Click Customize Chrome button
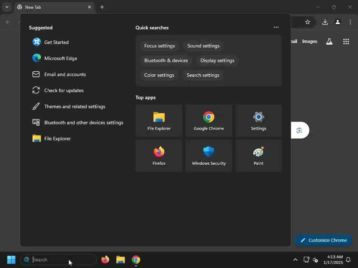This screenshot has height=268, width=358. (323, 240)
